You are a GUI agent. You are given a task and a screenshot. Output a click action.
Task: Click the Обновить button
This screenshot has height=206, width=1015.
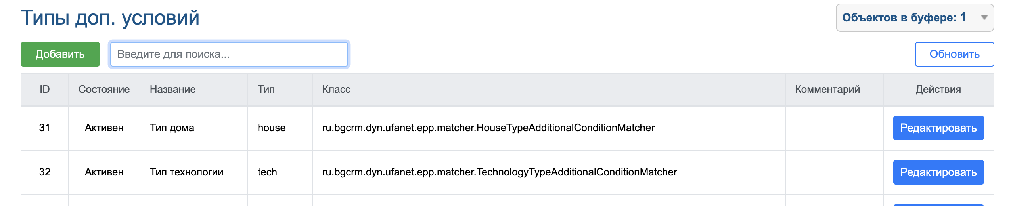pyautogui.click(x=954, y=54)
